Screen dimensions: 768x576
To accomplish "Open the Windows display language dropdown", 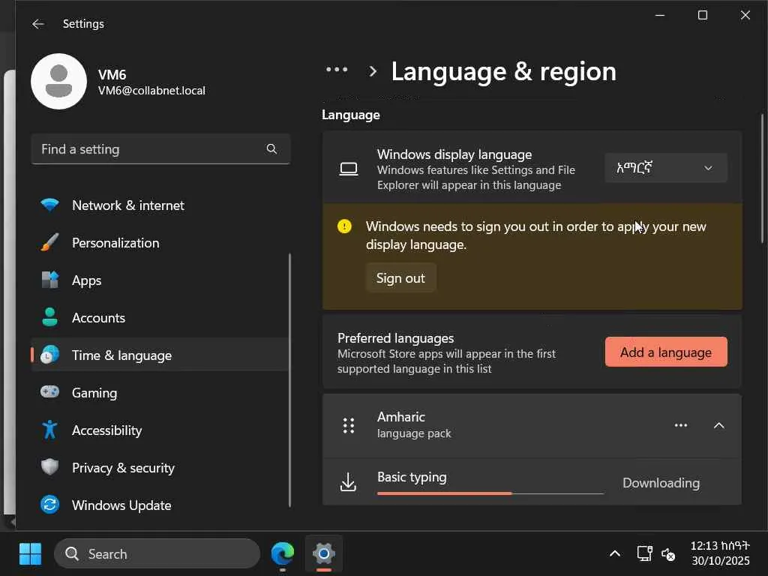I will coord(666,168).
